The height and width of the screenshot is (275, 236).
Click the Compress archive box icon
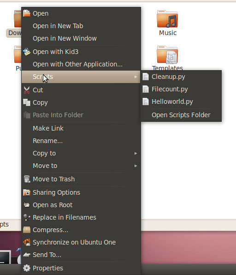coord(27,230)
